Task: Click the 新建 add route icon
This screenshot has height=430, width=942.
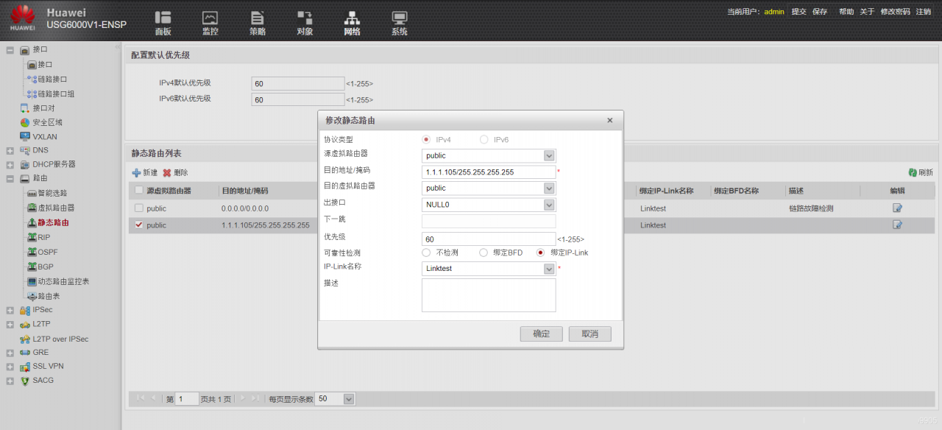Action: (x=136, y=172)
